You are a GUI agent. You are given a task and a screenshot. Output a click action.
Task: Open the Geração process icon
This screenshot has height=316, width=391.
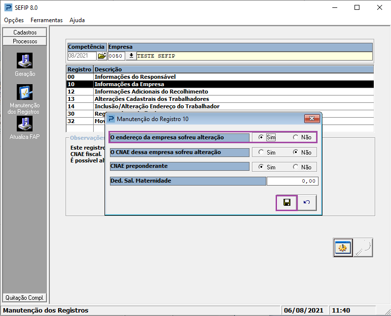coord(25,61)
